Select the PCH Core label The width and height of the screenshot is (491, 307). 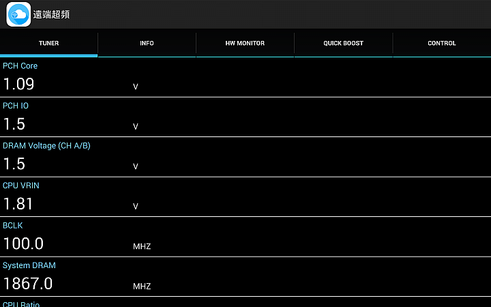pos(20,65)
